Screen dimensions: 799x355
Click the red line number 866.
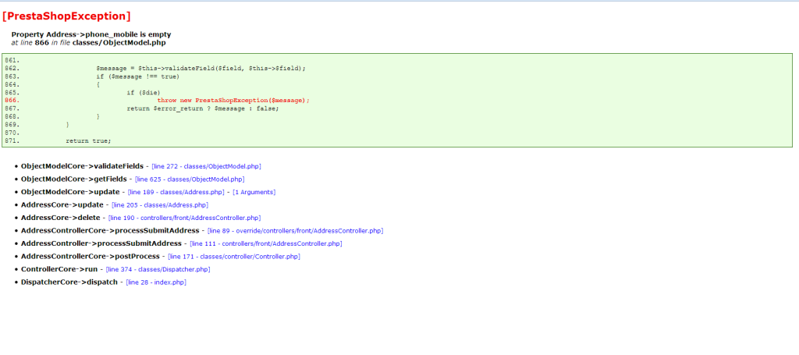pos(12,101)
